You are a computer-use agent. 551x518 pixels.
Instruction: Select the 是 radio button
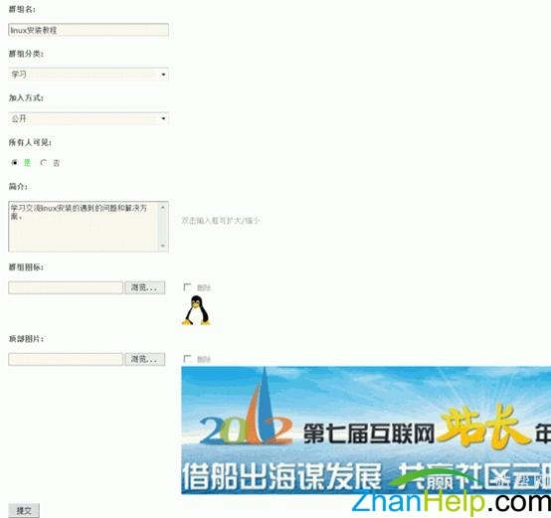14,163
